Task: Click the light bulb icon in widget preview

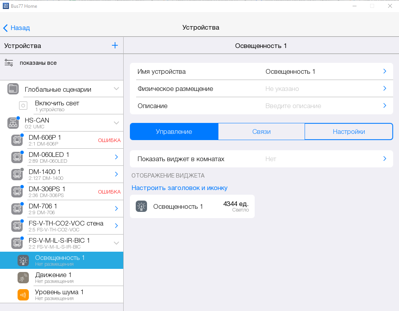Action: click(x=141, y=206)
